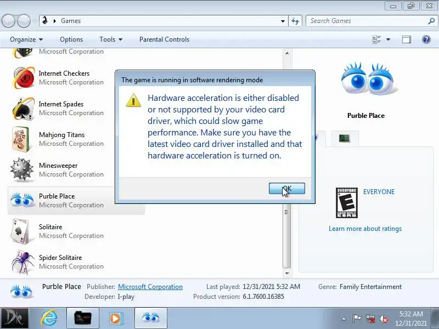This screenshot has height=329, width=439.
Task: Open the Help icon
Action: coord(426,39)
